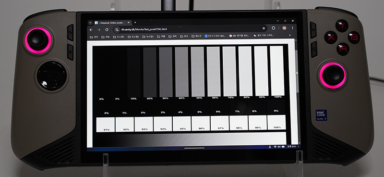Open the tab search dropdown arrow
The height and width of the screenshot is (177, 384).
pos(90,23)
